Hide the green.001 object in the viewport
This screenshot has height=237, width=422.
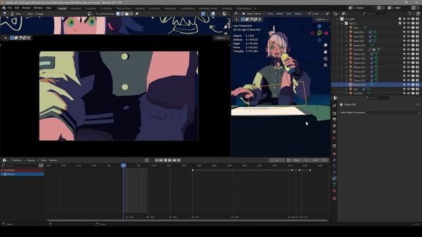409,45
